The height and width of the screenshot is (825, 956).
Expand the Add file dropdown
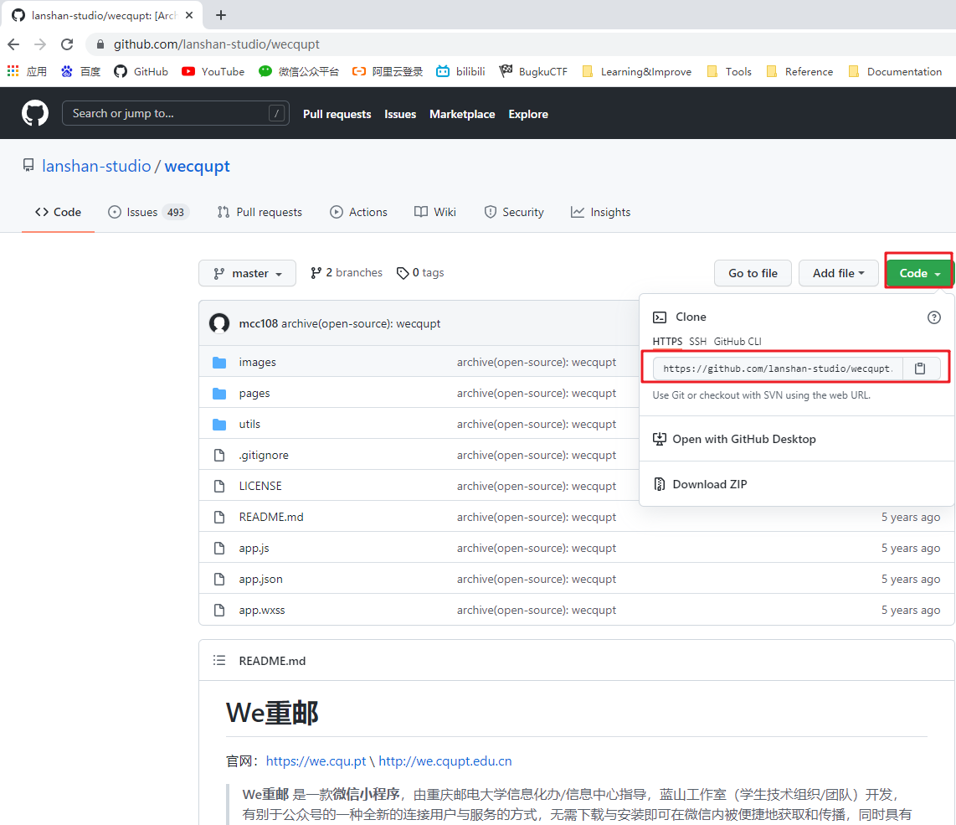click(838, 273)
